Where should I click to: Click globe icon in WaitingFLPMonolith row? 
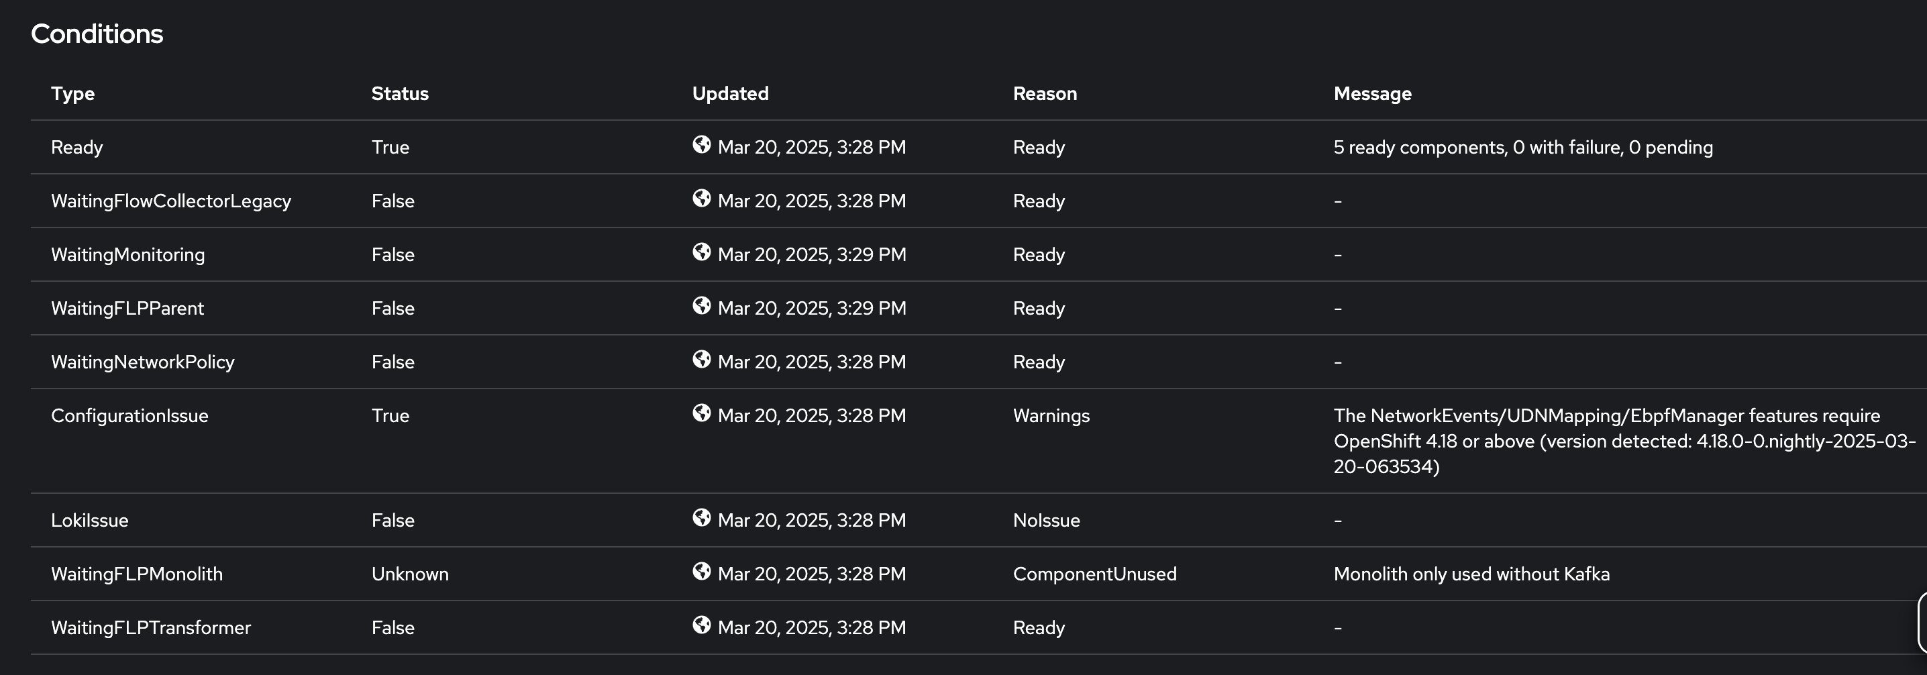(x=701, y=571)
